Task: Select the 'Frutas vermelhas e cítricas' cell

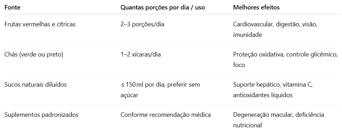Action: click(x=40, y=24)
